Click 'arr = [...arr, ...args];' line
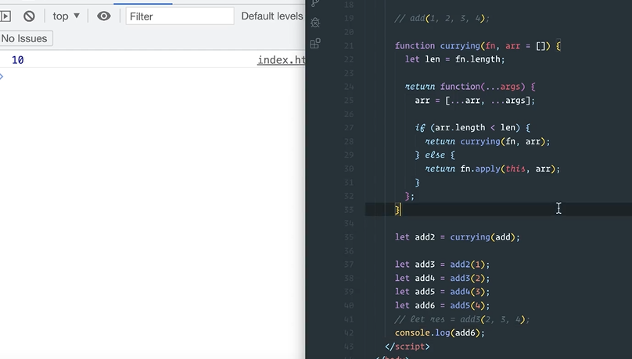632x359 pixels. 475,101
